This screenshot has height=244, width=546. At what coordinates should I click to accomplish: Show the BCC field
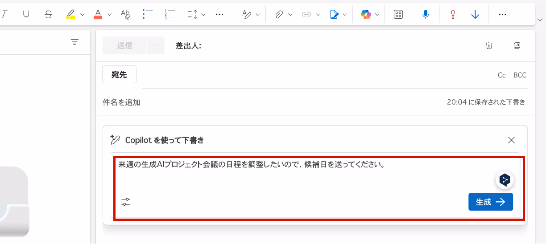click(x=520, y=75)
